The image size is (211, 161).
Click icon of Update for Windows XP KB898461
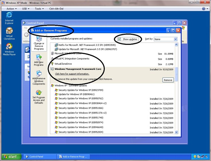56,94
